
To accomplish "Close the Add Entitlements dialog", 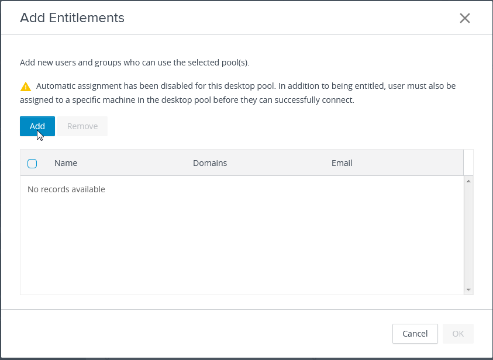I will point(465,18).
